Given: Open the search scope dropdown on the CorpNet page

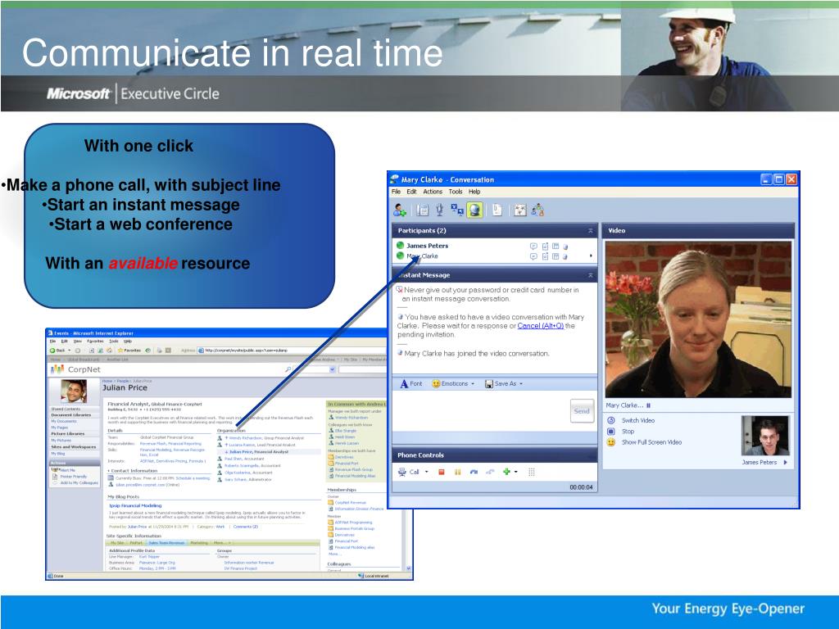Looking at the screenshot, I should (x=332, y=369).
